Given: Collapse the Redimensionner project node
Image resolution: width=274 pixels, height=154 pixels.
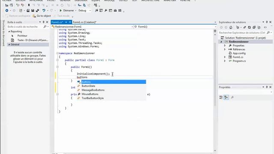Looking at the screenshot, I should click(x=221, y=42).
